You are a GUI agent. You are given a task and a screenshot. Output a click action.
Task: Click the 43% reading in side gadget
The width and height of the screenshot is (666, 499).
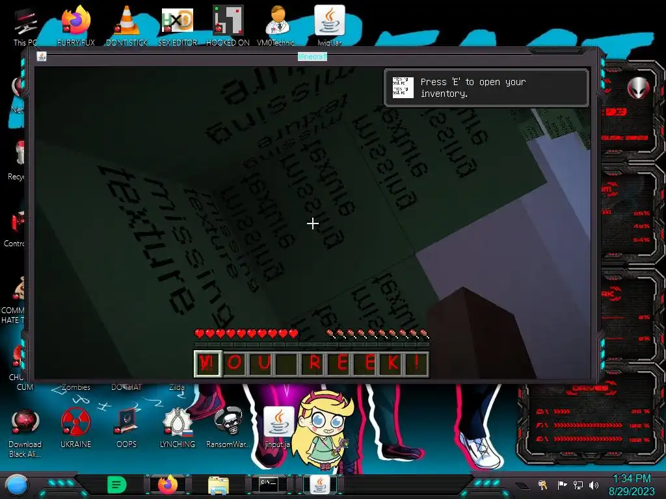641,226
